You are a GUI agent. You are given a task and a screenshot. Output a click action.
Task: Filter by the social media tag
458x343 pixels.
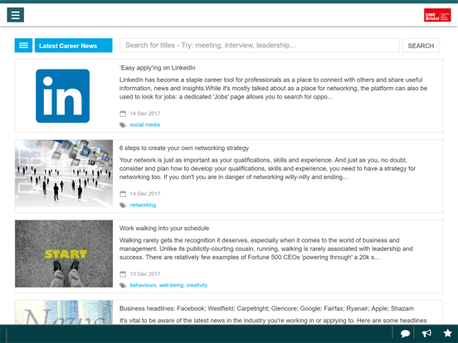point(144,125)
